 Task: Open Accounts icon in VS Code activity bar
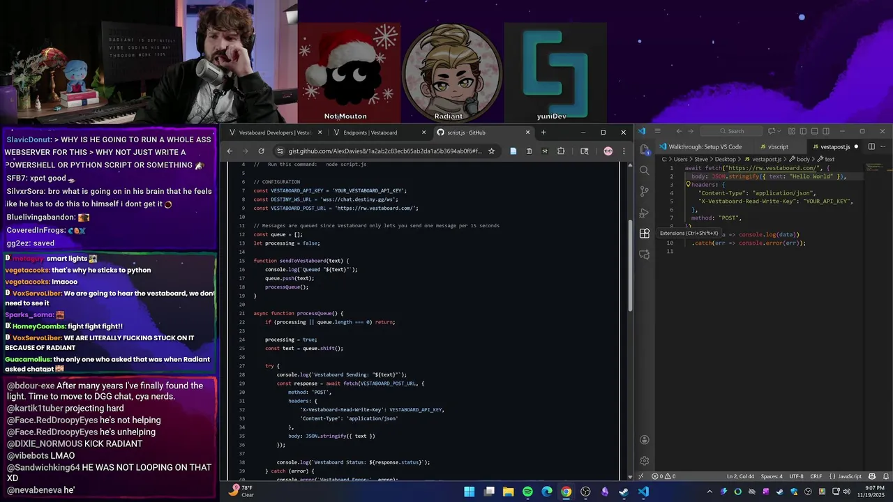click(x=645, y=440)
